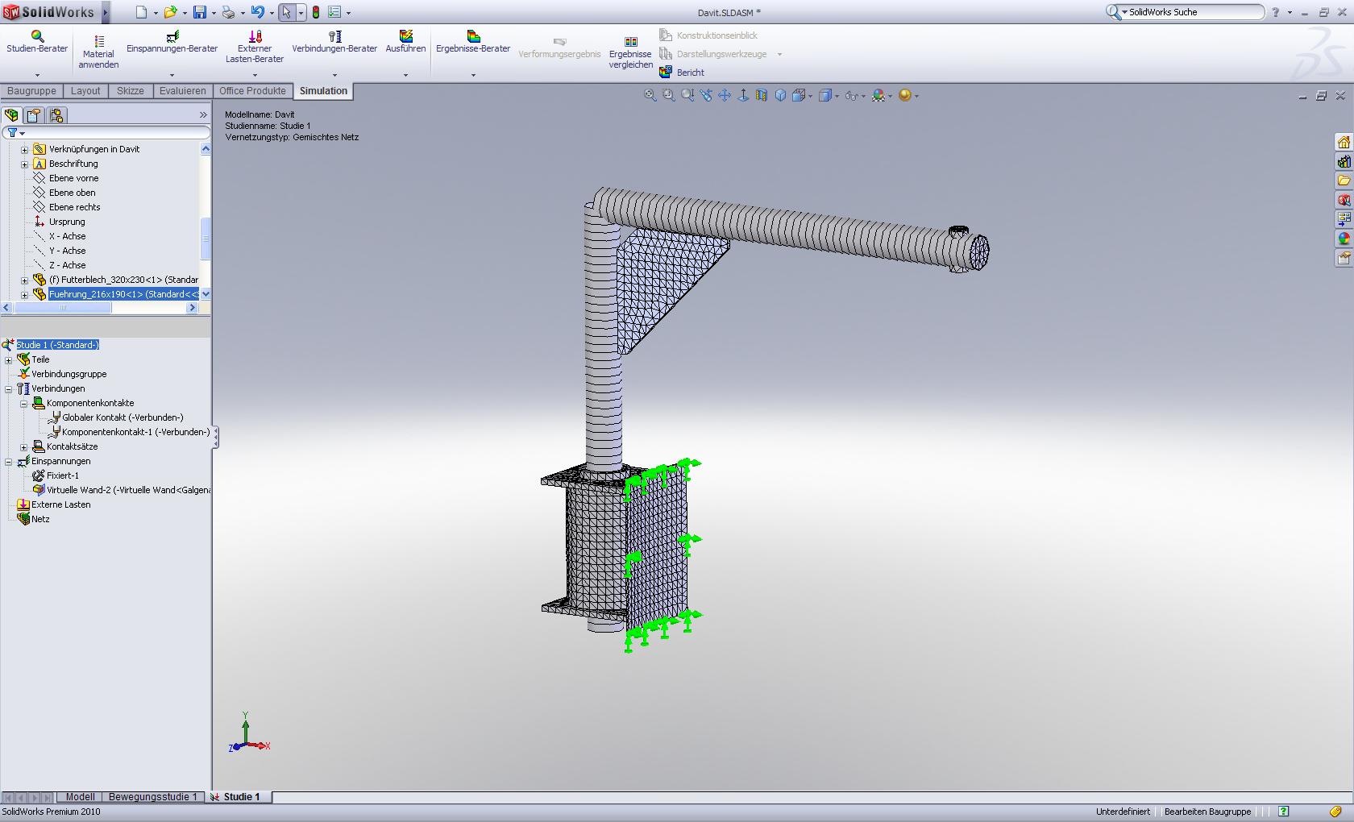Expand the Teile tree node
This screenshot has height=822, width=1354.
(9, 360)
